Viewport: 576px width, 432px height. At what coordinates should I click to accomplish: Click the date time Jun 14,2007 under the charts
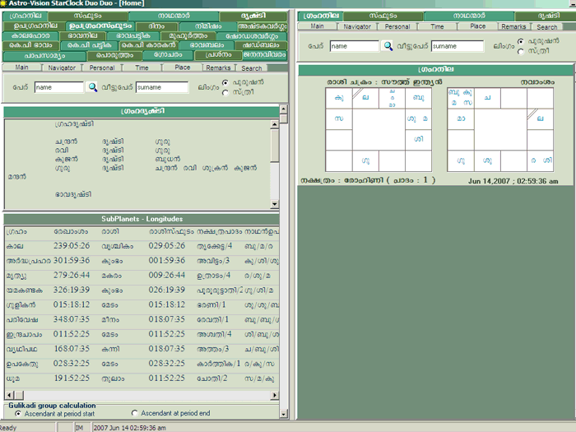click(513, 181)
